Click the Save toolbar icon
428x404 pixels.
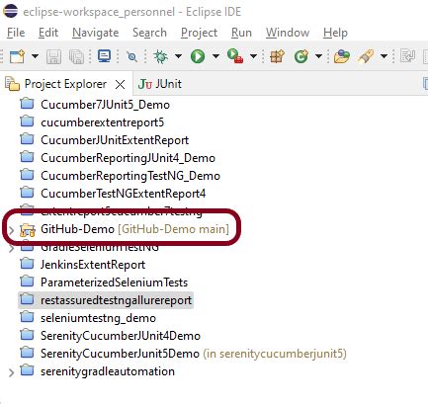coord(53,56)
